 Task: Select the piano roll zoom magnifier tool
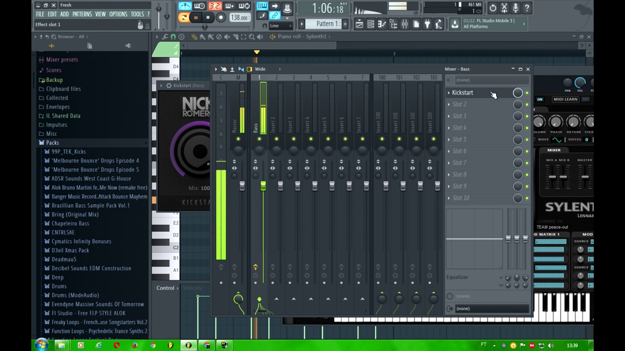click(251, 37)
